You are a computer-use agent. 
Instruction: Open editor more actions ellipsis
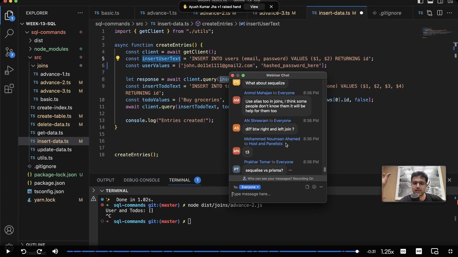tap(450, 13)
